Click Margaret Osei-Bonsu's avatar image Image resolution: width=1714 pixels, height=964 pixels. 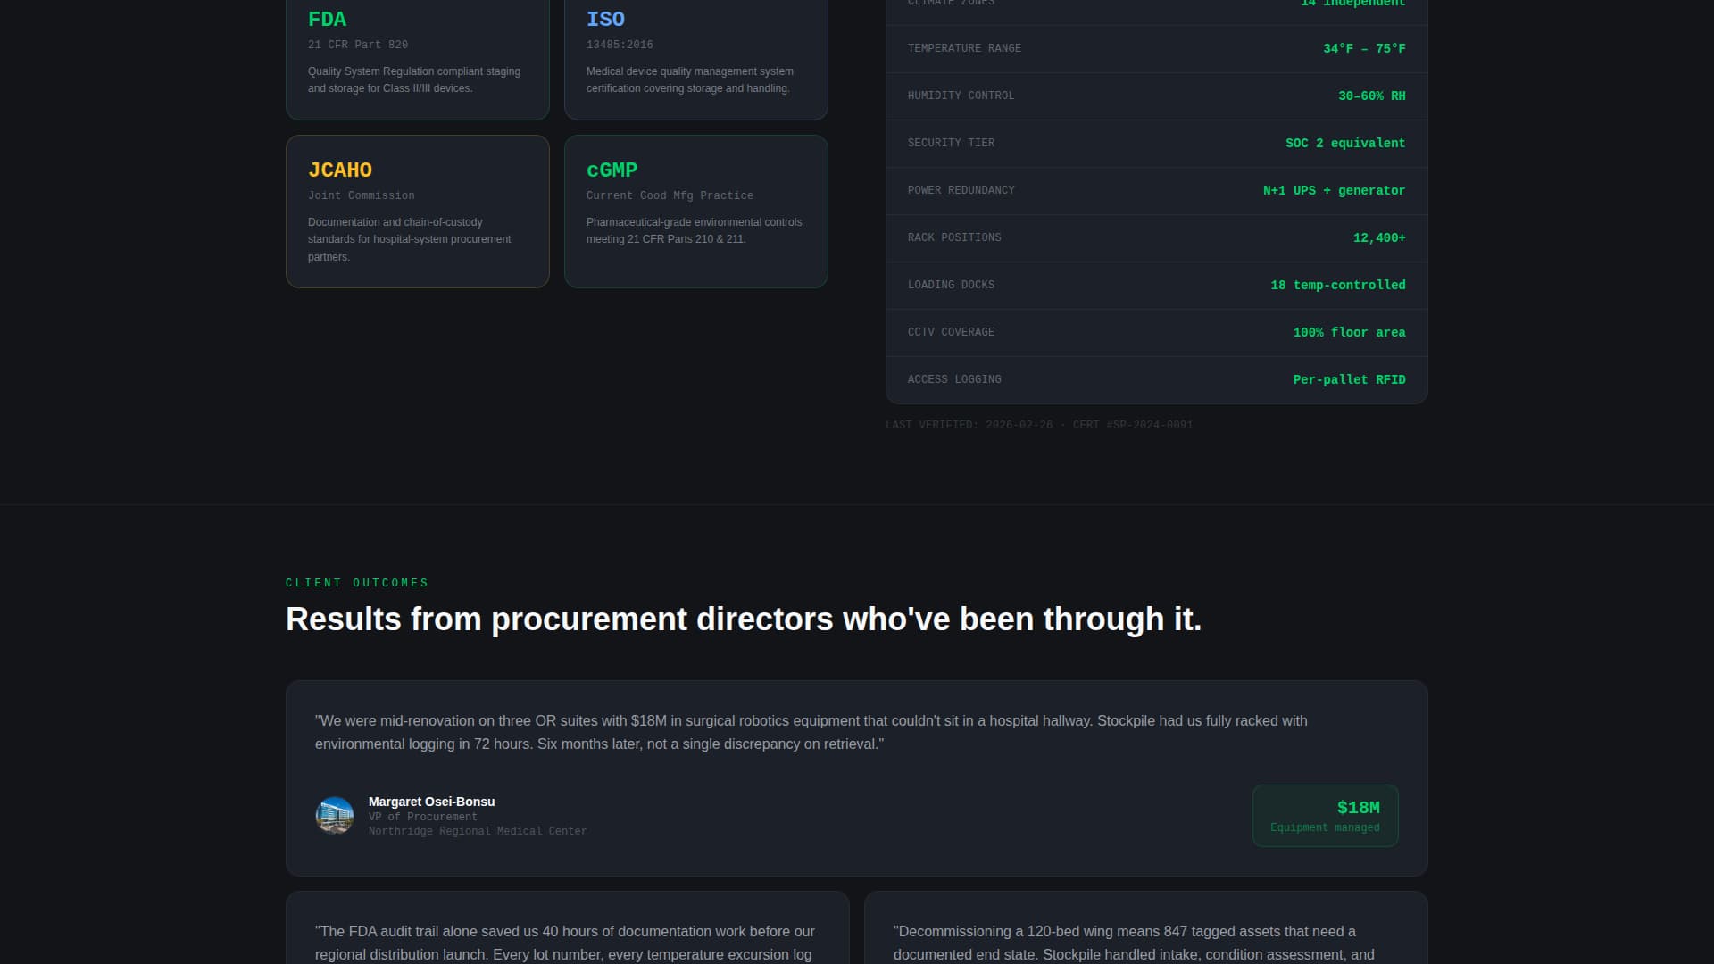coord(335,816)
